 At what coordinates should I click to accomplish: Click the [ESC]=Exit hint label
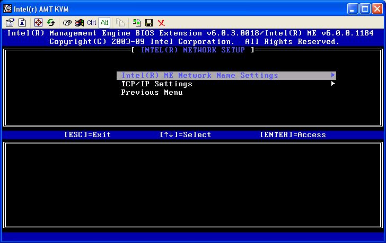87,135
